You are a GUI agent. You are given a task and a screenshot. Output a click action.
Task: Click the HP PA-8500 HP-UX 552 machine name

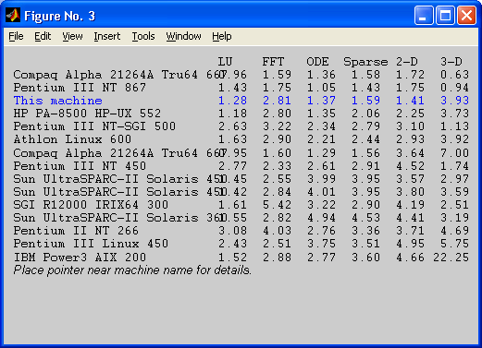(x=87, y=114)
